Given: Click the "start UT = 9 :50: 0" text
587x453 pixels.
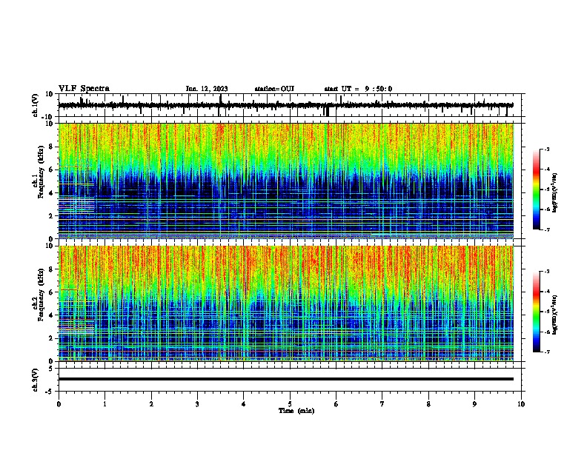Looking at the screenshot, I should tap(358, 89).
